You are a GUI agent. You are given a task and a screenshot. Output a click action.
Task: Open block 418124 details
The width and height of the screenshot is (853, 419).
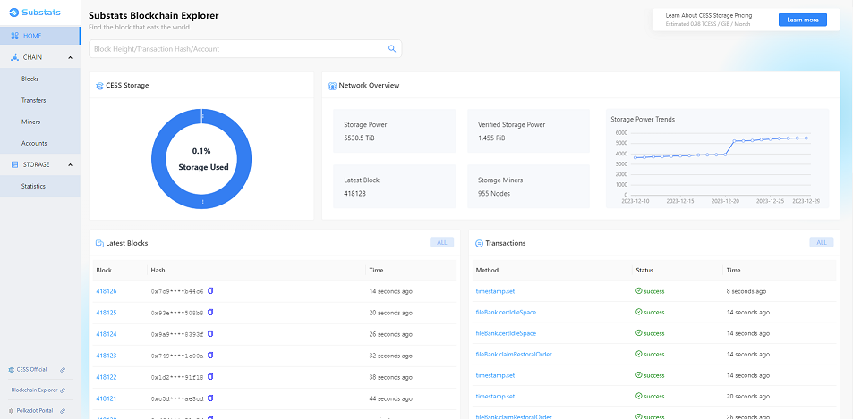(x=107, y=334)
